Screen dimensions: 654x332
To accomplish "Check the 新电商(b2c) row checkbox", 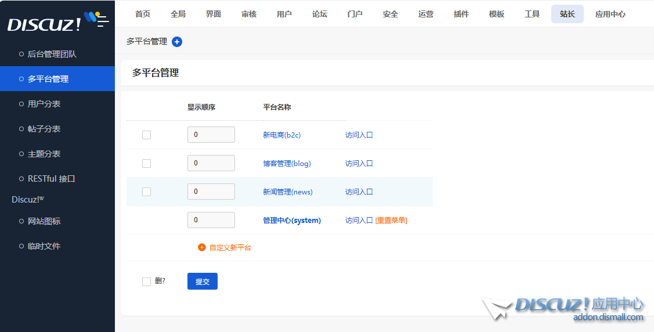I will (146, 135).
